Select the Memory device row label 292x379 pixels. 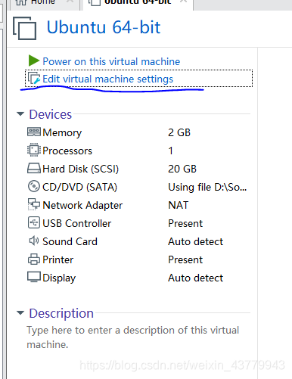62,132
